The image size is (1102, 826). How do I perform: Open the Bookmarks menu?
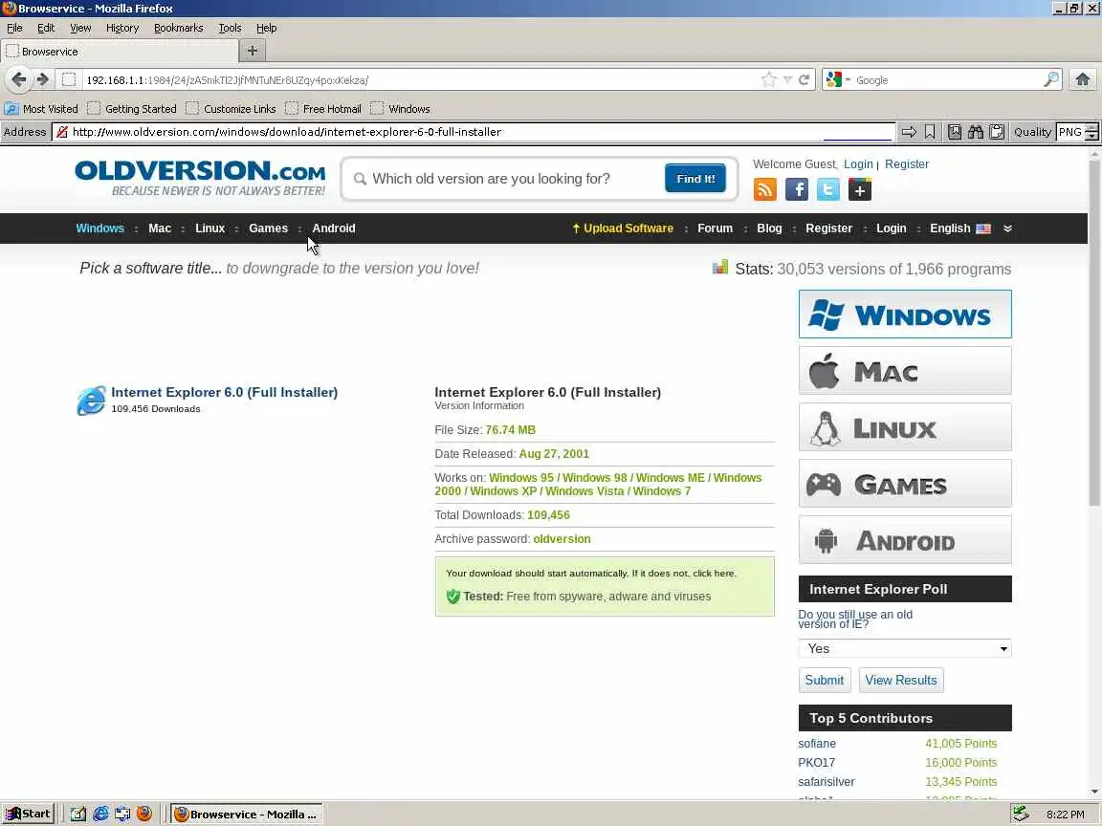[x=179, y=28]
